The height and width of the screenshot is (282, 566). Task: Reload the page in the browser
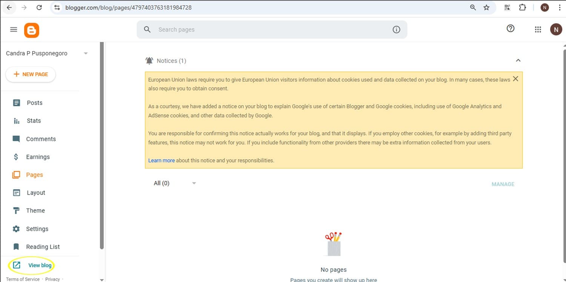point(39,8)
